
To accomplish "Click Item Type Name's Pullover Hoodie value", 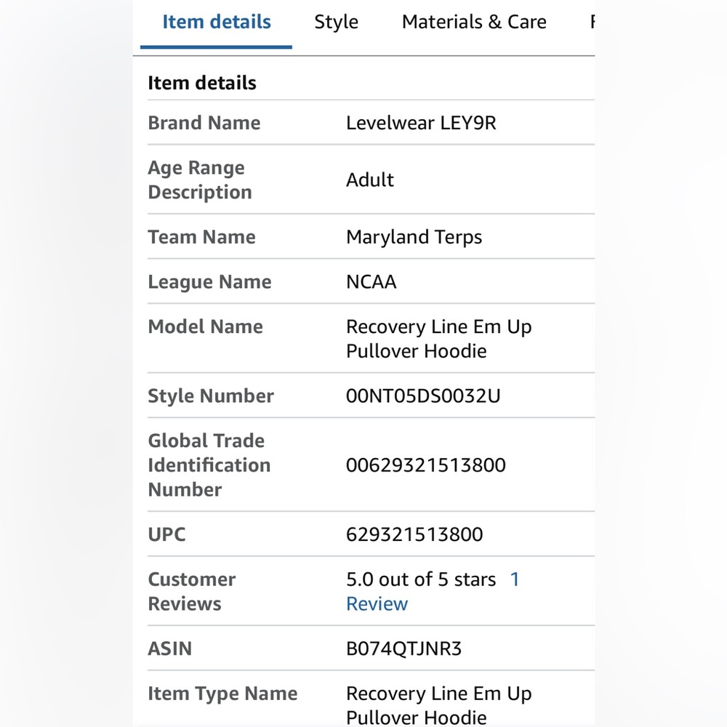I will [438, 705].
